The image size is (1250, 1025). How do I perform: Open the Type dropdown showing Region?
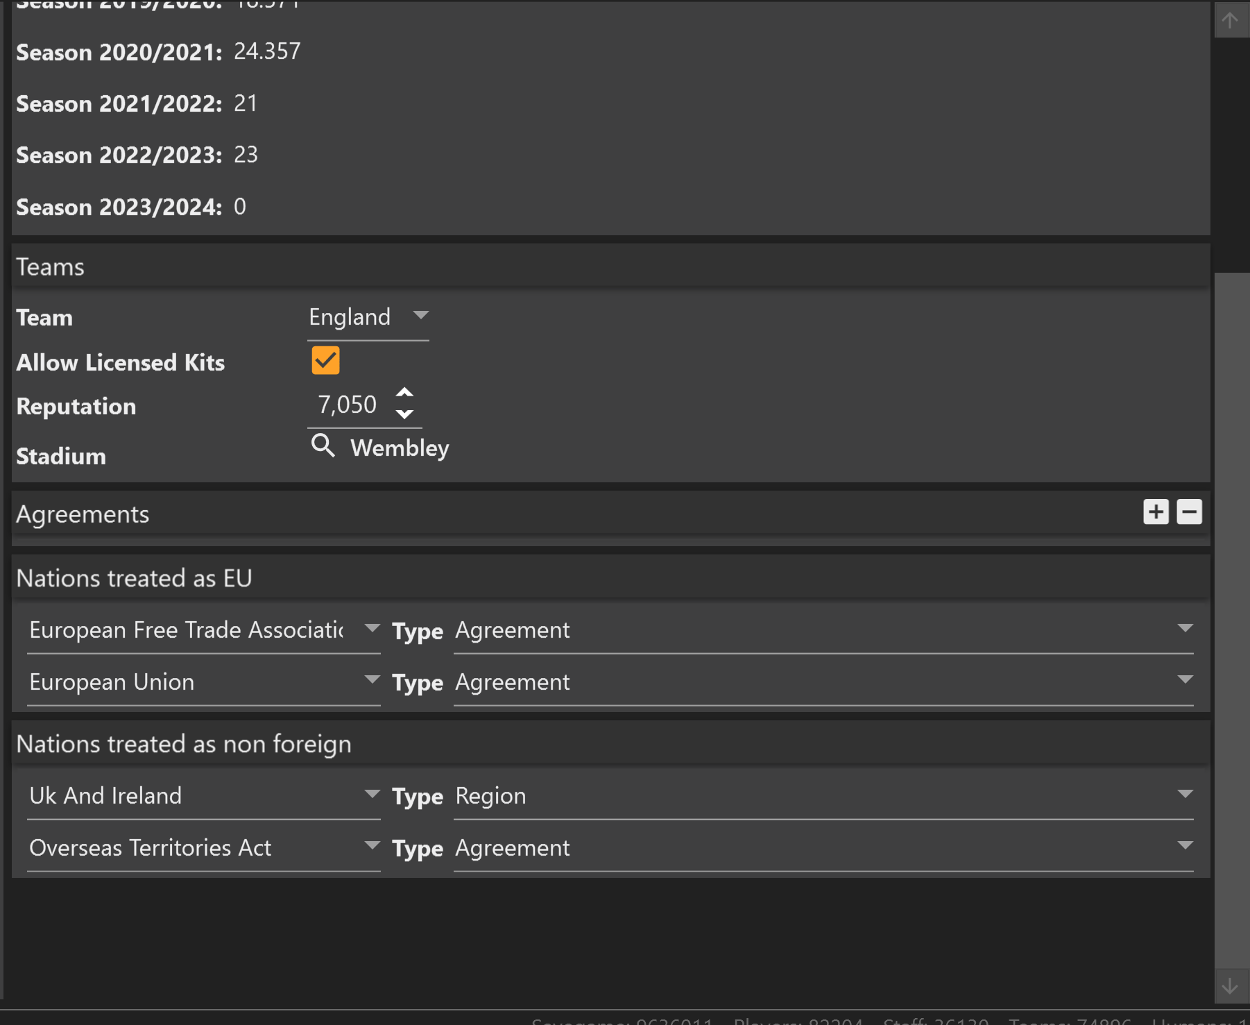[x=823, y=796]
